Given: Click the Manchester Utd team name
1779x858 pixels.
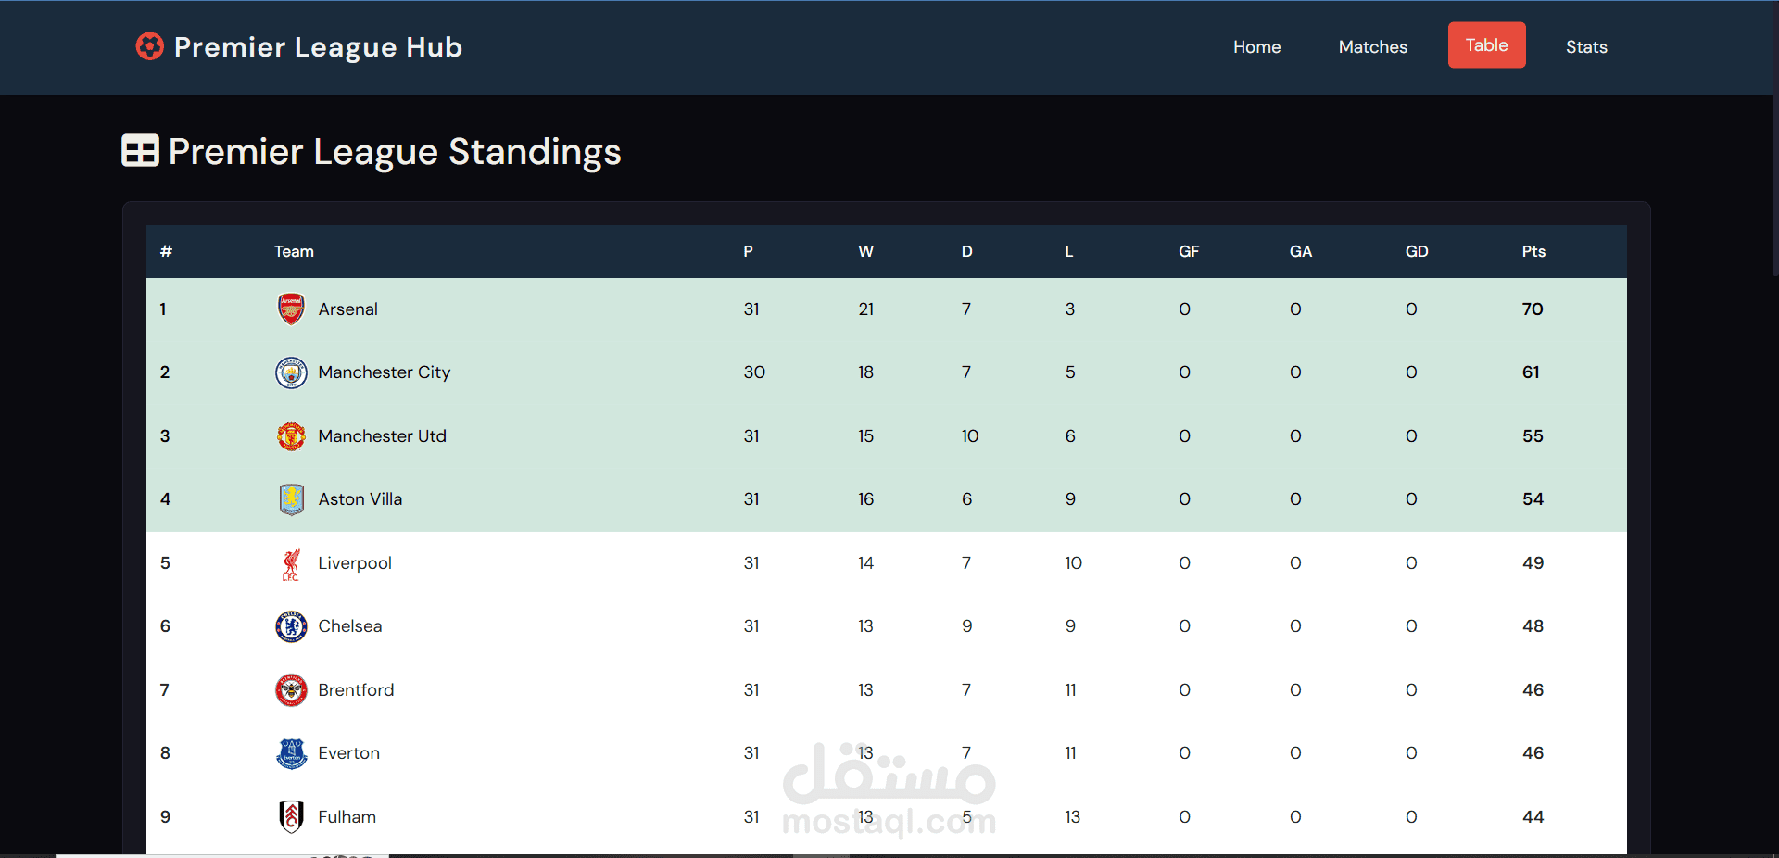Looking at the screenshot, I should click(382, 435).
